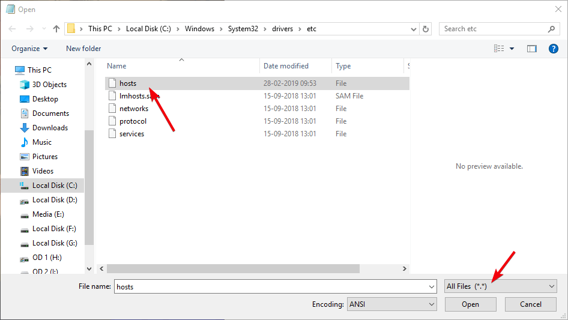This screenshot has height=320, width=568.
Task: Click the Cancel button
Action: tap(531, 304)
